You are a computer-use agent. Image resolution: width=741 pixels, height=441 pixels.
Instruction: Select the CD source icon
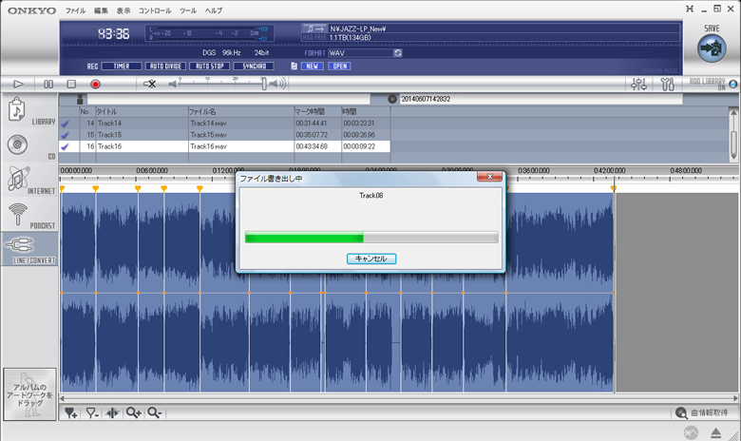[17, 145]
